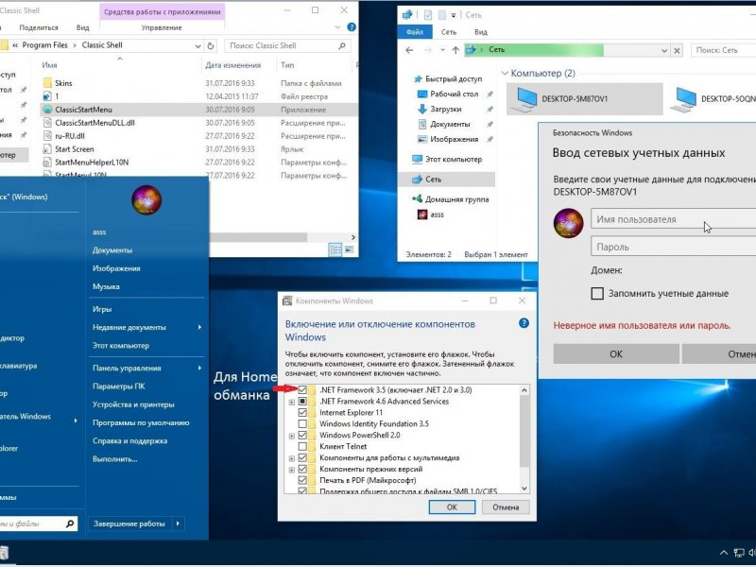
Task: Click the network tray icon on taskbar
Action: 739,553
